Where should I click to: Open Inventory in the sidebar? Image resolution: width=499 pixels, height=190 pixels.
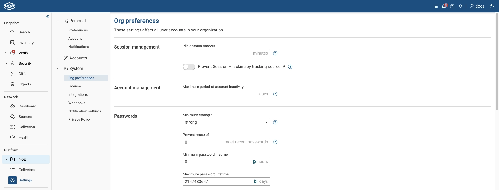pyautogui.click(x=26, y=43)
